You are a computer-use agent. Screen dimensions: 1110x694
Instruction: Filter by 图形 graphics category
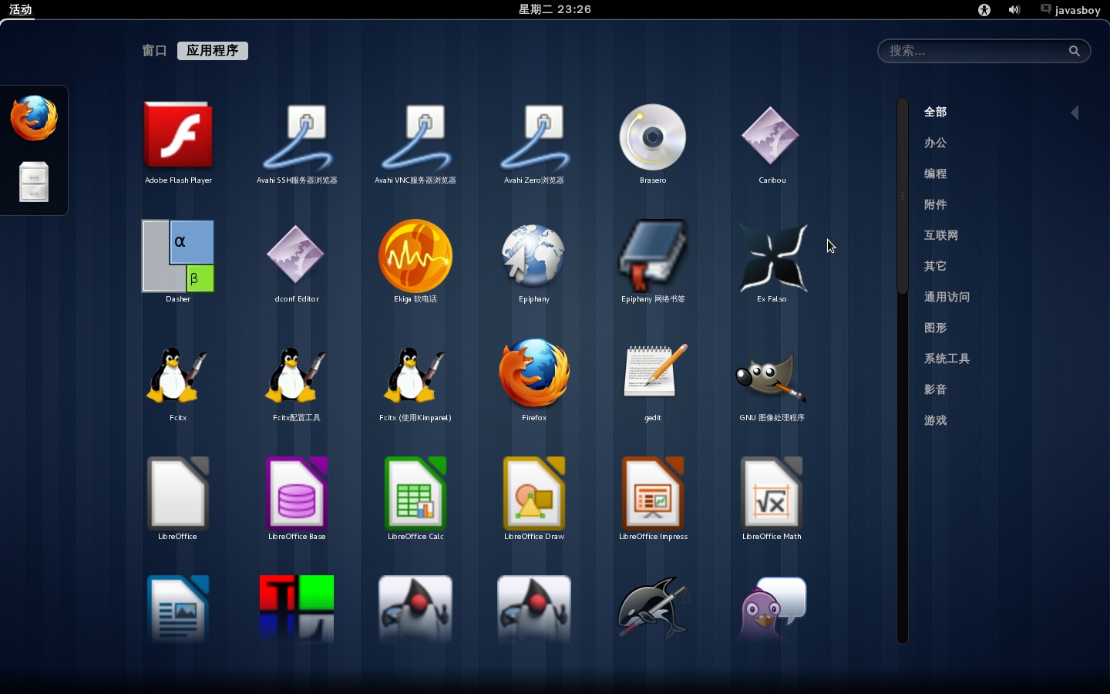pyautogui.click(x=935, y=328)
